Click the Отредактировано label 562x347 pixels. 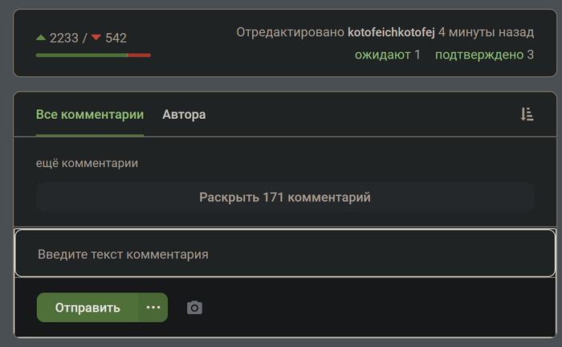tap(290, 33)
